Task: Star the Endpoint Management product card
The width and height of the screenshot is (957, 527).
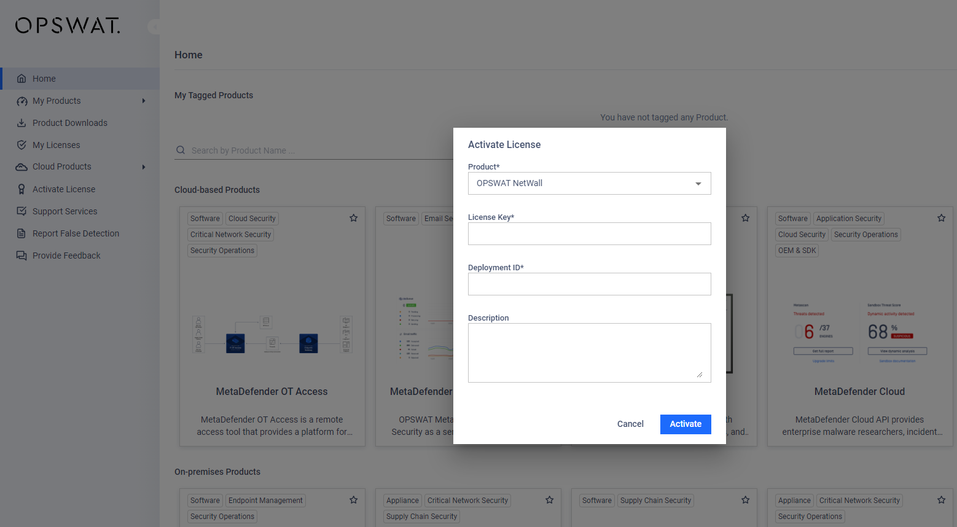Action: [354, 500]
